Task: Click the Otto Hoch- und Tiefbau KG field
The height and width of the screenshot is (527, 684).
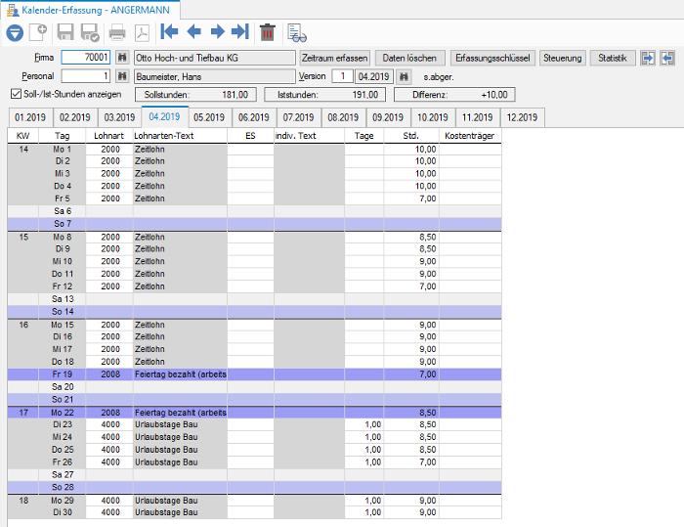Action: click(x=215, y=58)
